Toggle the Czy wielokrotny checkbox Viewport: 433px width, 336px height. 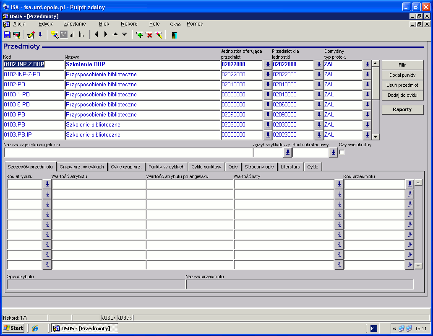(342, 152)
